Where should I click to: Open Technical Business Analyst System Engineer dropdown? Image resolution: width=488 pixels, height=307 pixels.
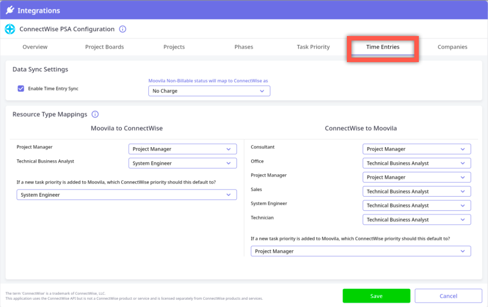pos(182,163)
